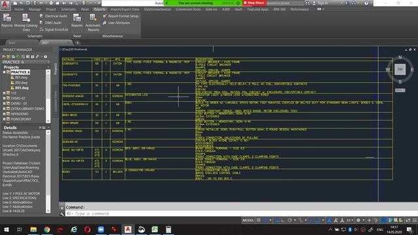
Task: Select 003.dwg in project tree
Action: pos(22,87)
